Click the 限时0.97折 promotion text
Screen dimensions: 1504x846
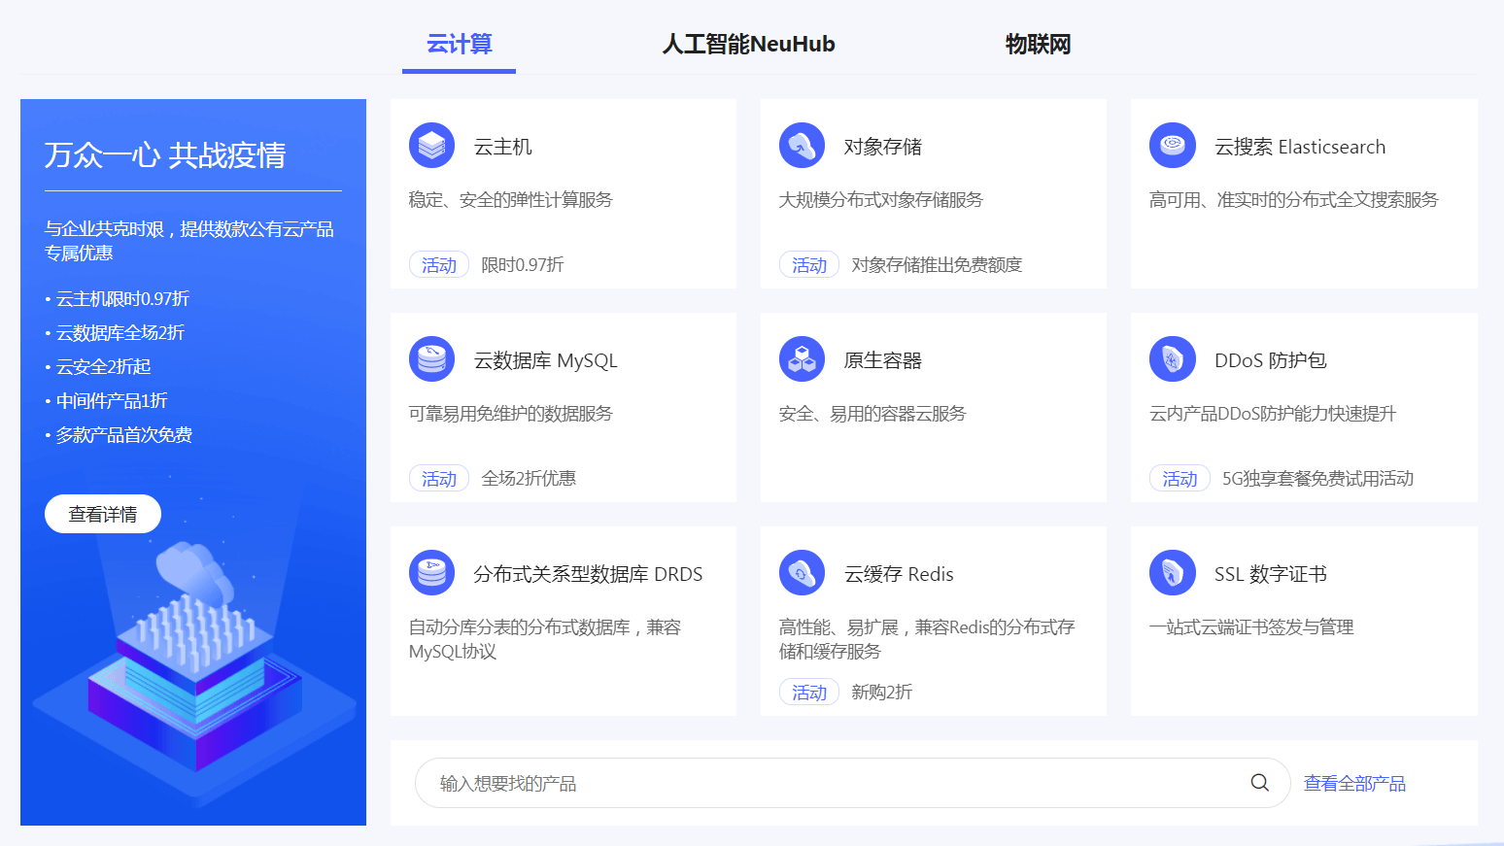tap(523, 265)
